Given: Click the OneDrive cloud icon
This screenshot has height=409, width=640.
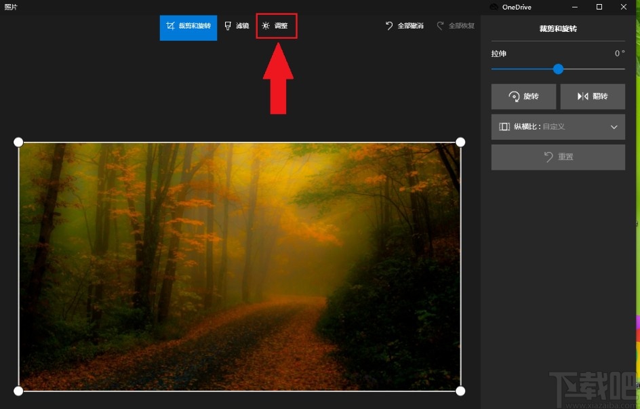Looking at the screenshot, I should point(494,7).
